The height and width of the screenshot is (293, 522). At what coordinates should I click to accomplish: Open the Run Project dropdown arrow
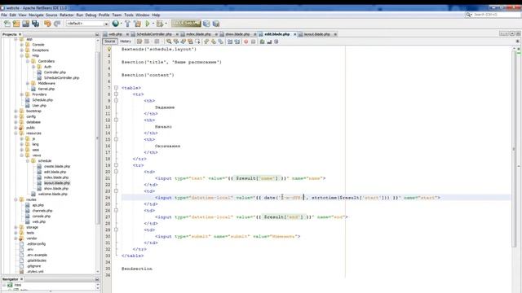pos(153,24)
